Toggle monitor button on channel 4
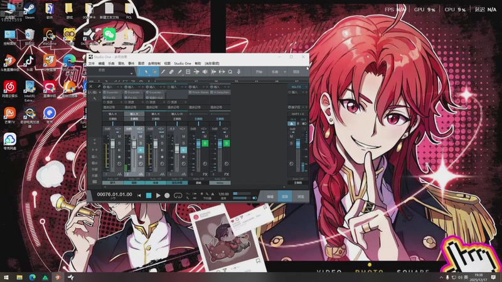The height and width of the screenshot is (282, 502). tap(183, 150)
